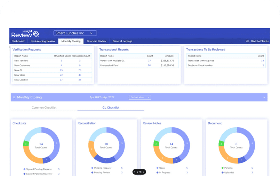Collapse the Monthly Closing section chevron
This screenshot has width=280, height=176.
pyautogui.click(x=264, y=98)
